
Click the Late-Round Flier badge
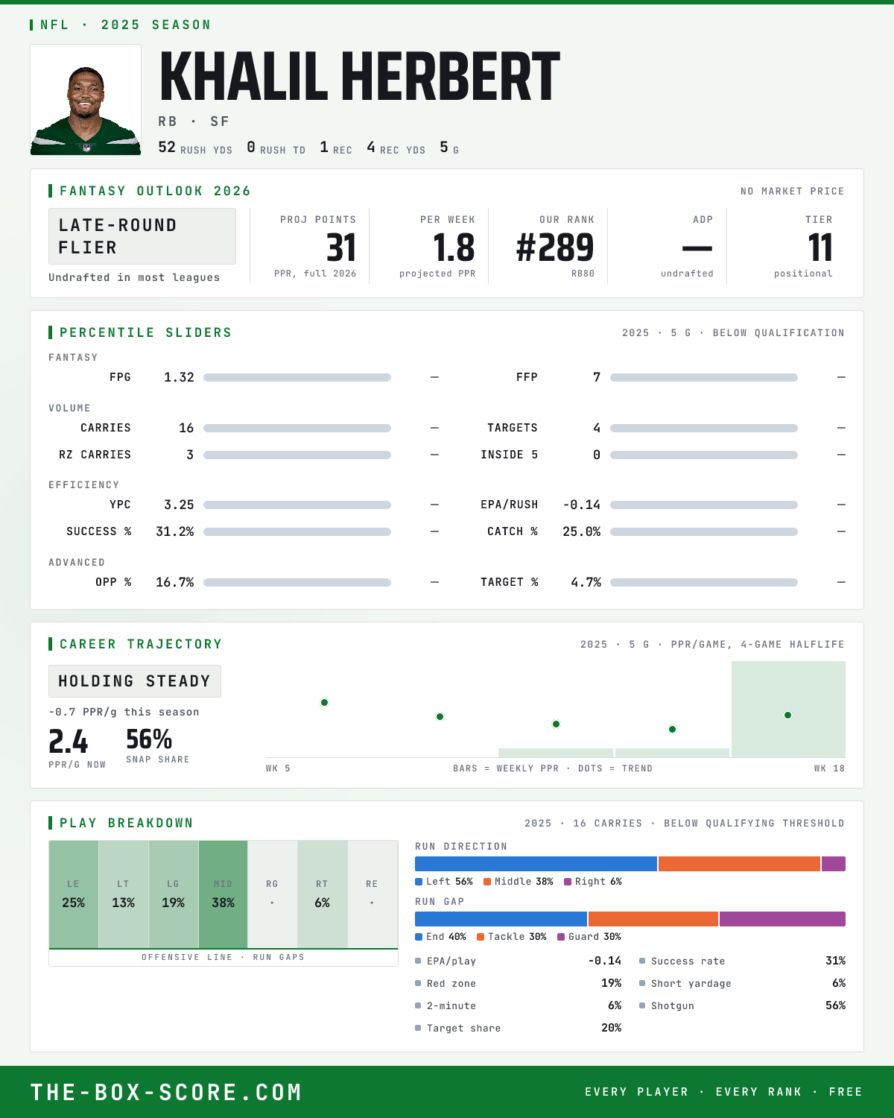click(142, 236)
